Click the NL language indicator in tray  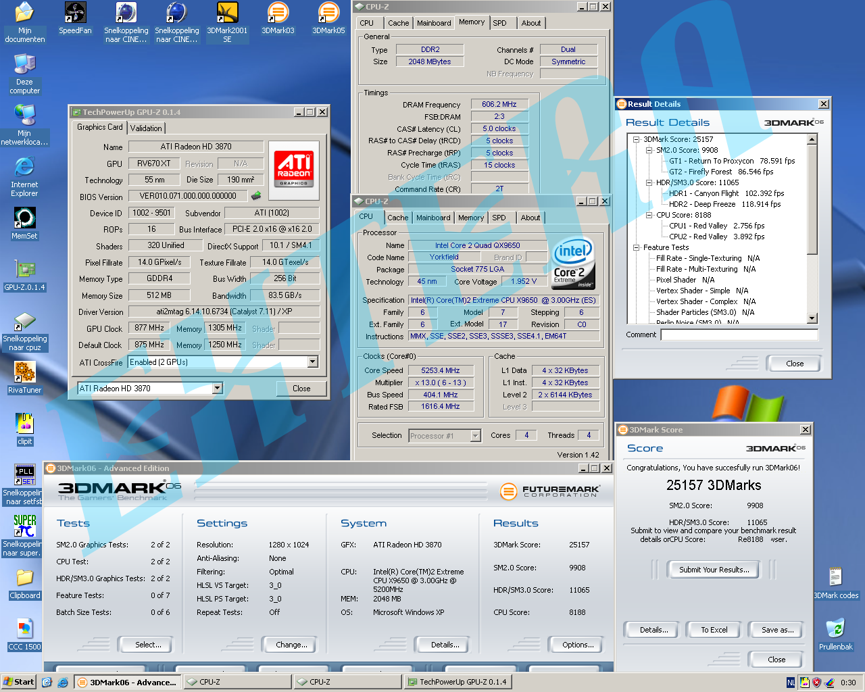(x=791, y=683)
